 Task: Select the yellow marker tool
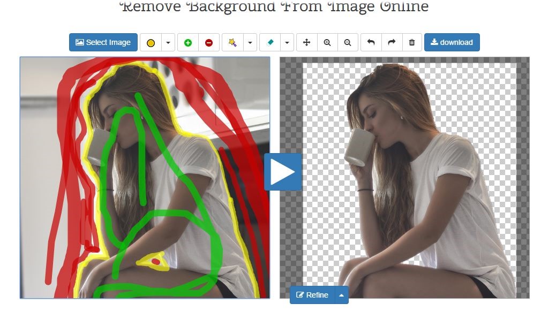click(x=151, y=42)
